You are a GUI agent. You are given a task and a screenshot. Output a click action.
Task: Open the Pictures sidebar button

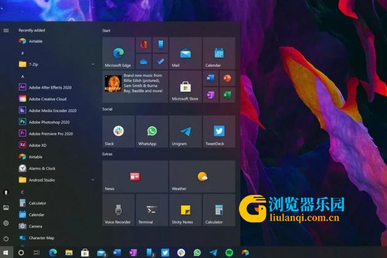pos(6,208)
